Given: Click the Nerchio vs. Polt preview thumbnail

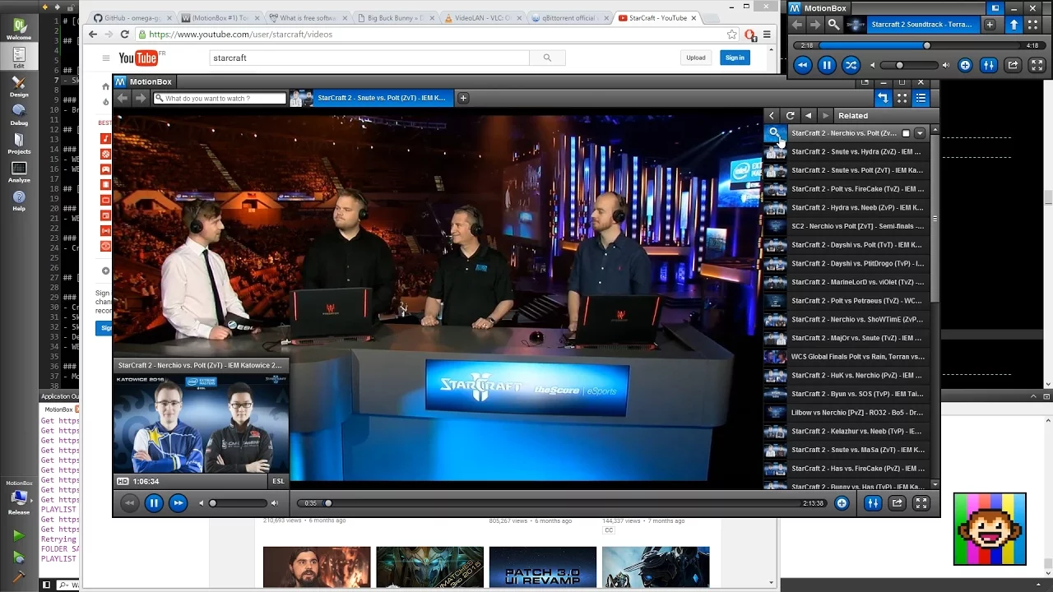Looking at the screenshot, I should point(202,423).
